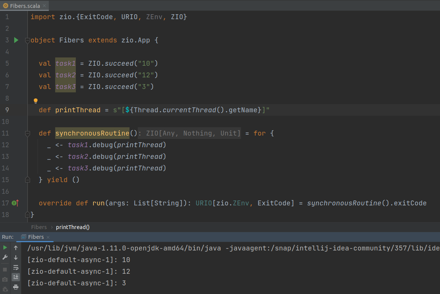Click line number 17 in the gutter
The width and height of the screenshot is (440, 294).
(x=5, y=203)
